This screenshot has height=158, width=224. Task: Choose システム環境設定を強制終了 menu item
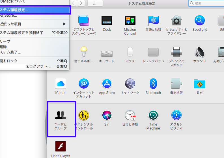point(35,33)
